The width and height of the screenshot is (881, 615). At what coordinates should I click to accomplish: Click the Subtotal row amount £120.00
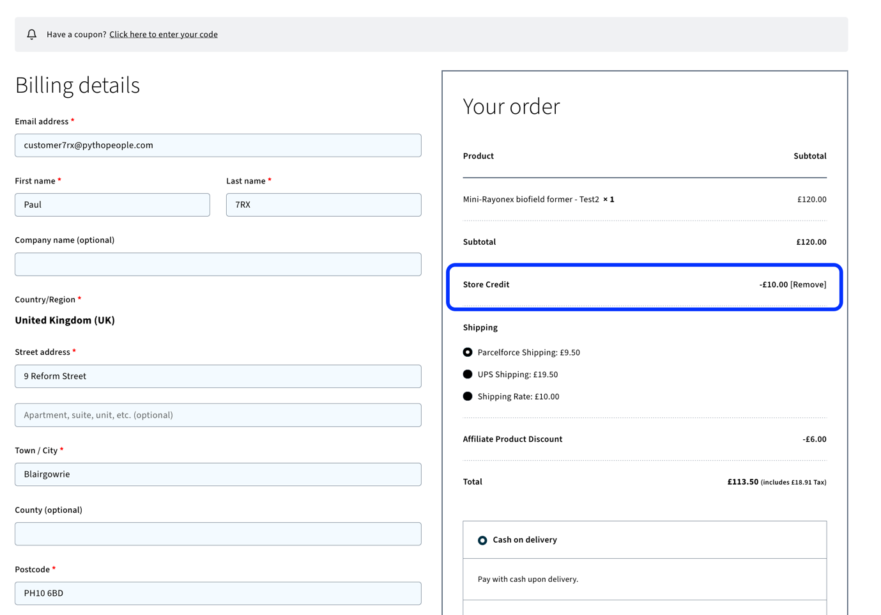811,242
